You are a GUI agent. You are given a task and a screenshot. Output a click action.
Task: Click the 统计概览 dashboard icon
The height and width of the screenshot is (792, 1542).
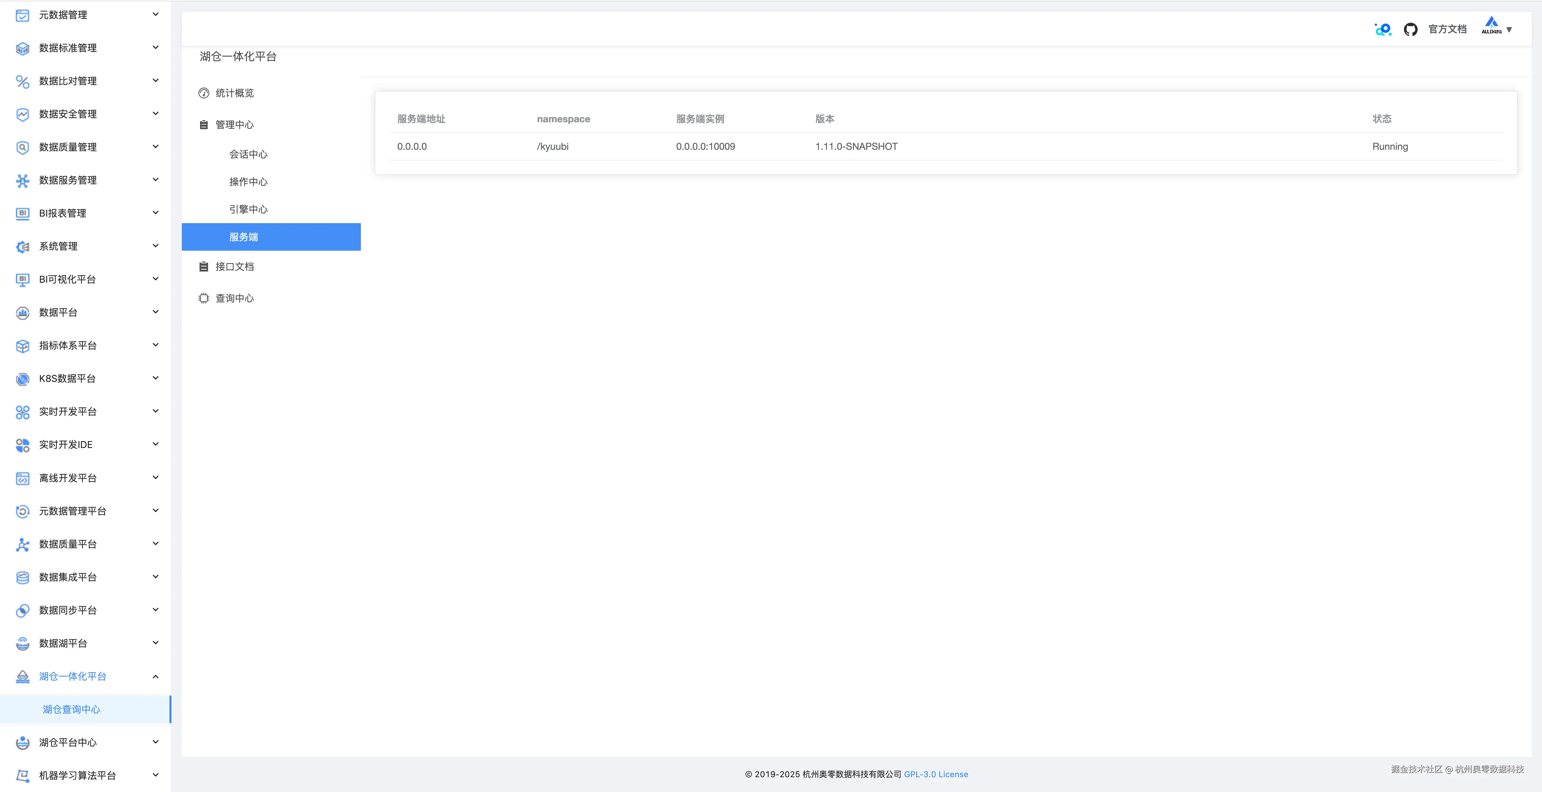point(204,93)
